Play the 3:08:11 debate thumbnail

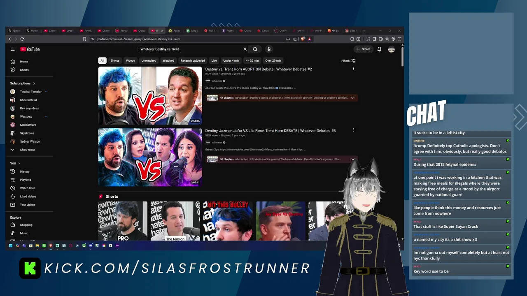click(x=150, y=157)
